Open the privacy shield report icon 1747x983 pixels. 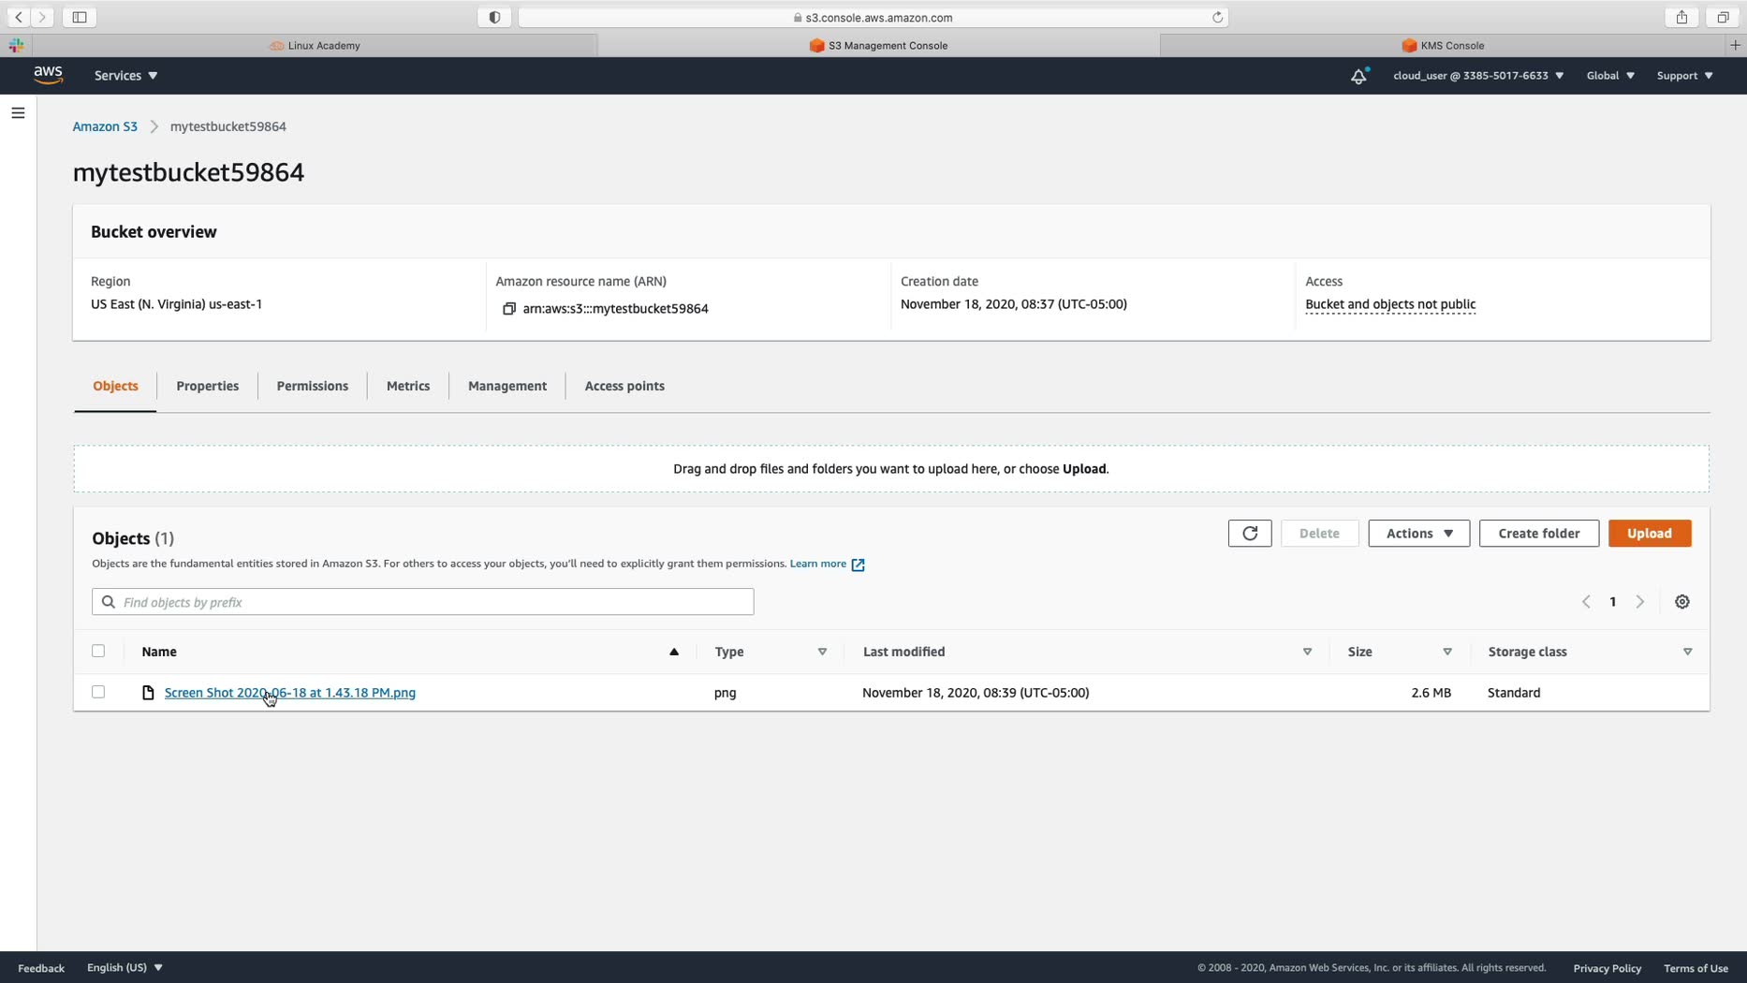pos(494,17)
